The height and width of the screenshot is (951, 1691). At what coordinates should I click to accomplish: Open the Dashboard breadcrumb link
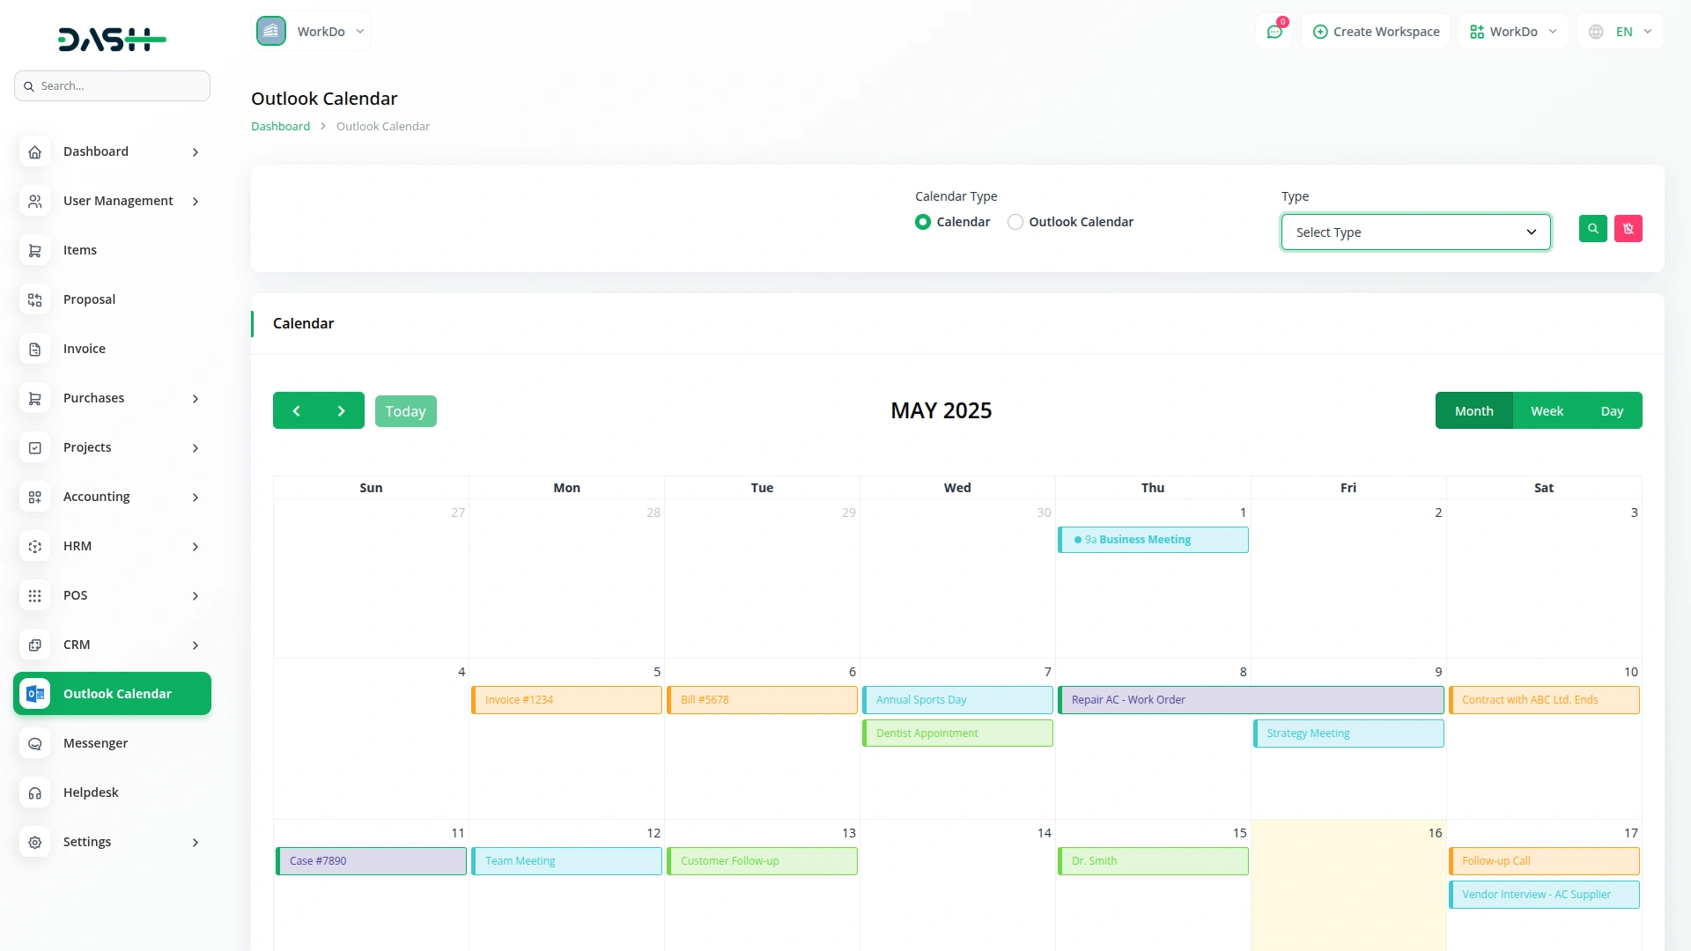click(279, 126)
